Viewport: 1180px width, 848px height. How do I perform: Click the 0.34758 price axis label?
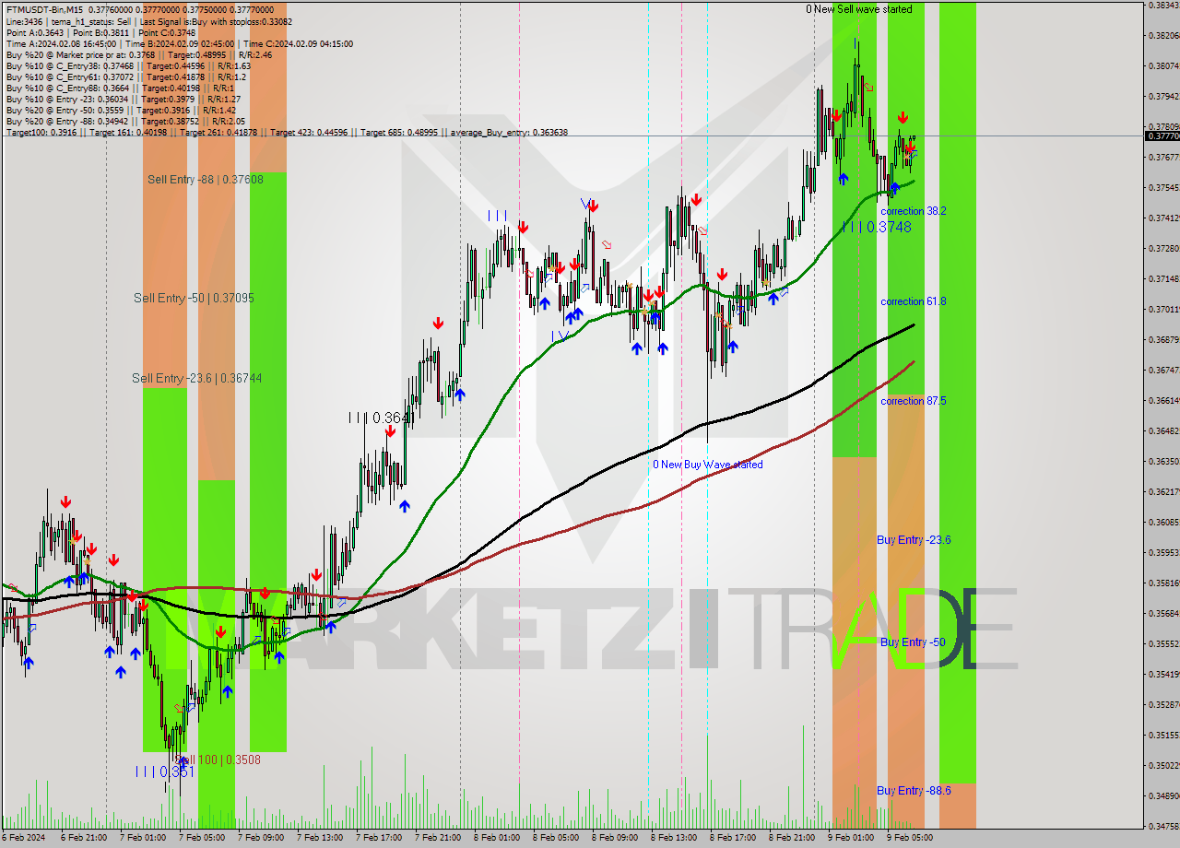pos(1162,826)
